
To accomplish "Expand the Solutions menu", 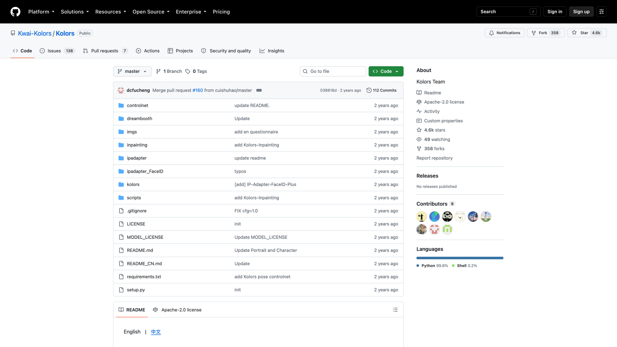I will [x=75, y=12].
